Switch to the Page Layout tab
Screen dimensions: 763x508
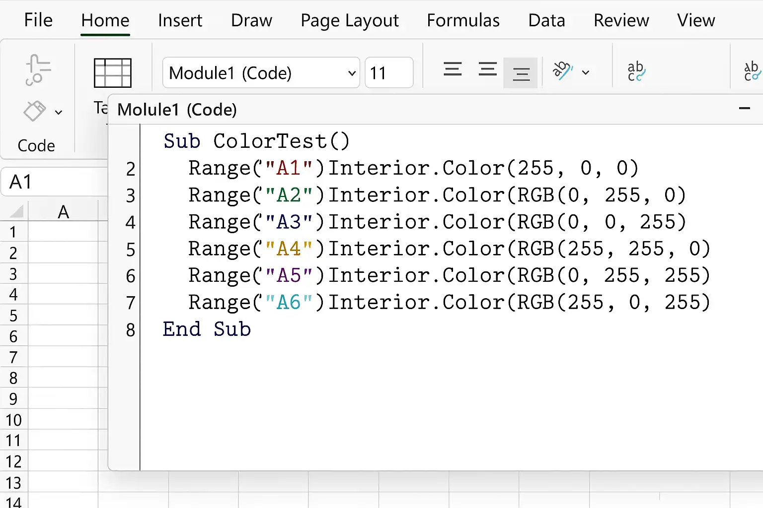[x=350, y=20]
